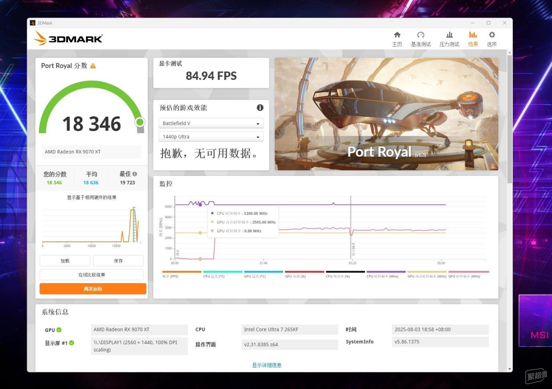552x389 pixels.
Task: Click the 3DMark window title bar icon
Action: click(x=33, y=23)
